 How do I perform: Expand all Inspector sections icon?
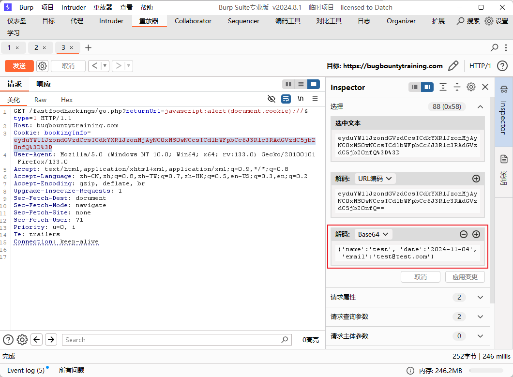(x=443, y=87)
